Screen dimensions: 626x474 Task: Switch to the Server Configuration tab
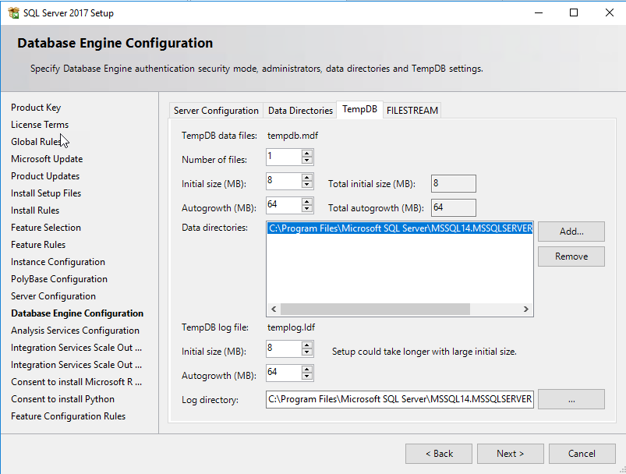click(216, 111)
